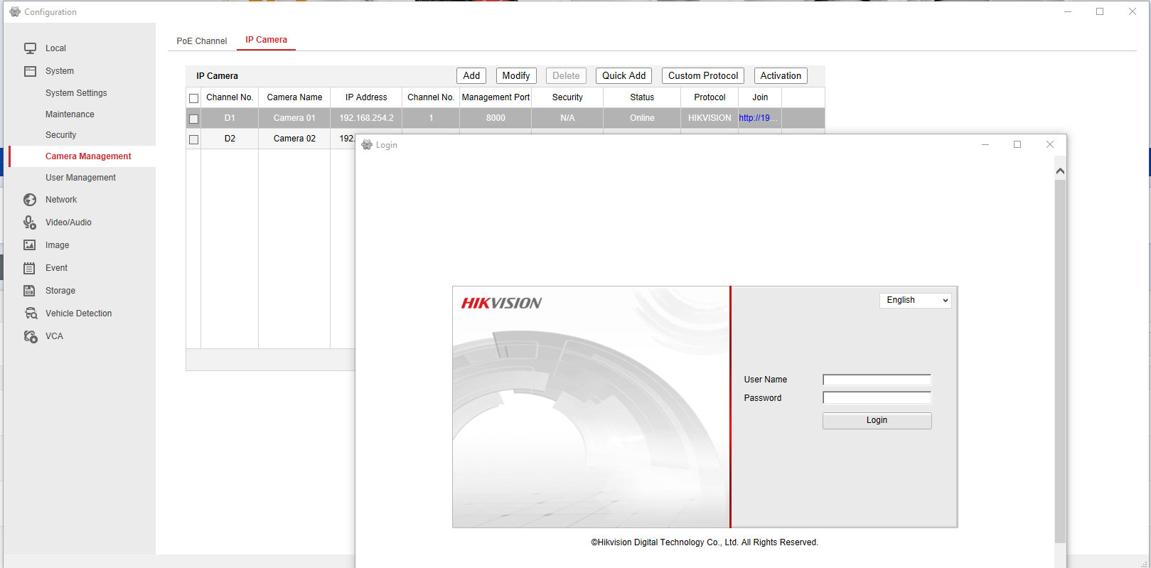Click the Vehicle Detection label
The image size is (1151, 568).
point(78,314)
